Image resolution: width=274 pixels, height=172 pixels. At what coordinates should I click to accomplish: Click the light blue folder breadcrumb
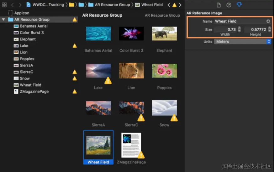tap(81, 5)
